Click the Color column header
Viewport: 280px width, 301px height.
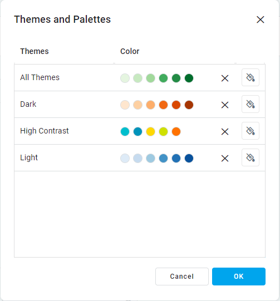click(x=130, y=51)
